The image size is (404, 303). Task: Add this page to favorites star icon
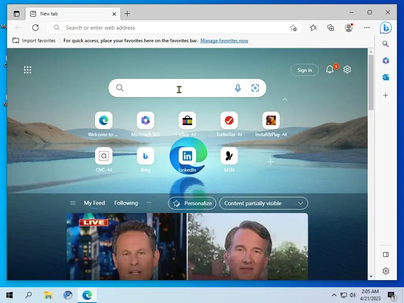click(293, 28)
